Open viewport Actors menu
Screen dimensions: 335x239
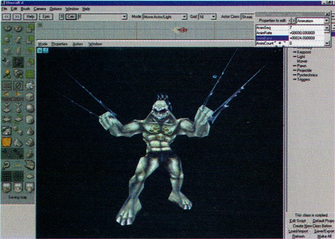tap(77, 44)
